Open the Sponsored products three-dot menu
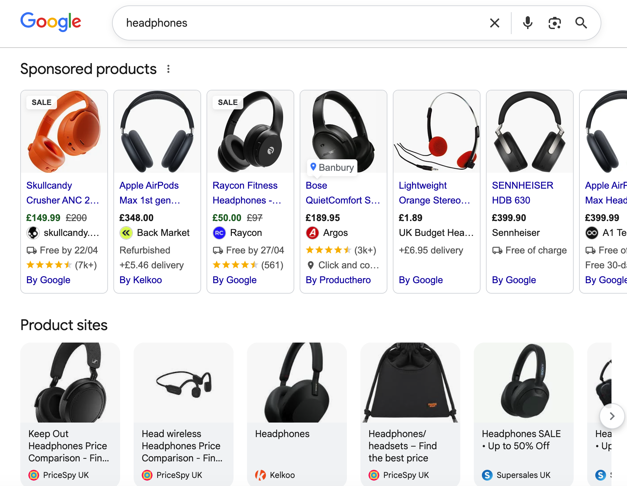 click(168, 69)
